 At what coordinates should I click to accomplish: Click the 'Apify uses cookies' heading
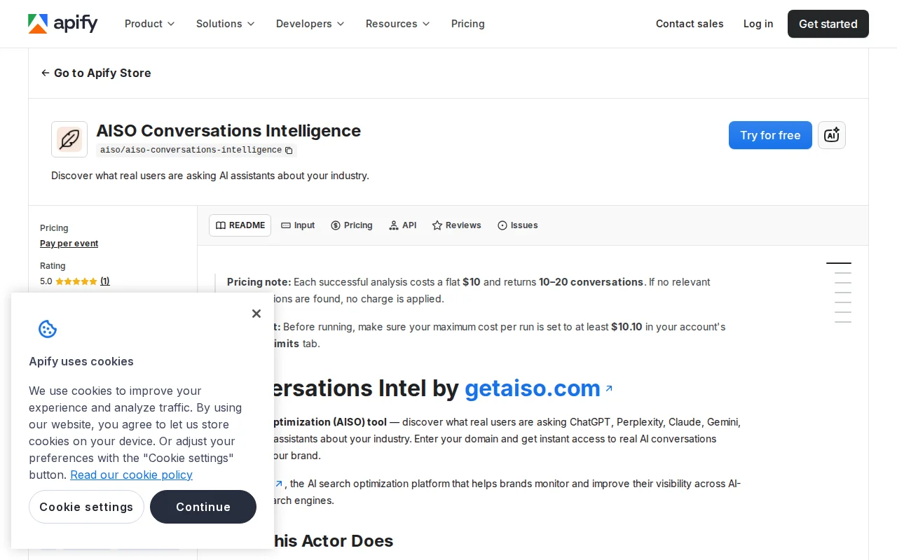[x=81, y=361]
